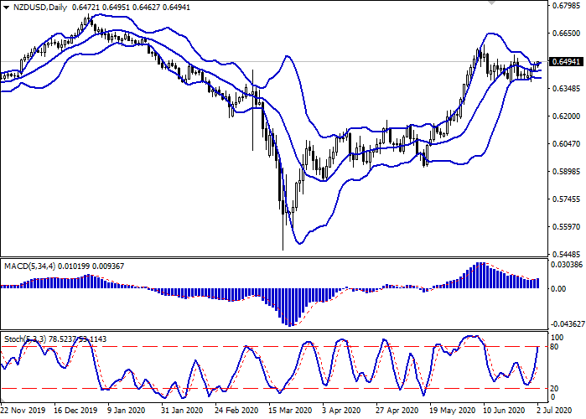Click the lowest candlestick wick in March 2020
Viewport: 586px width, 419px height.
(283, 248)
